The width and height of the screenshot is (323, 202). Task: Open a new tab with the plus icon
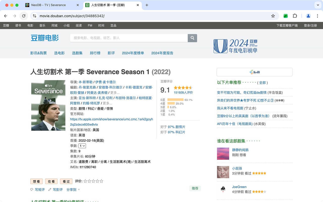coord(147,5)
